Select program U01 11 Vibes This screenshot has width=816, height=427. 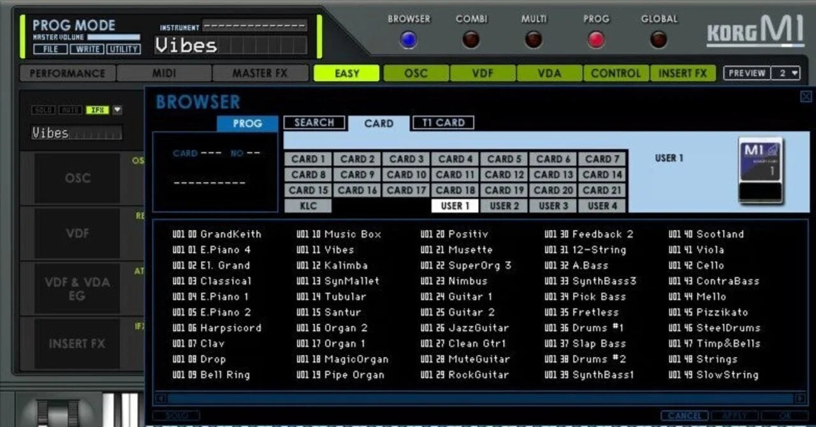[x=325, y=250]
